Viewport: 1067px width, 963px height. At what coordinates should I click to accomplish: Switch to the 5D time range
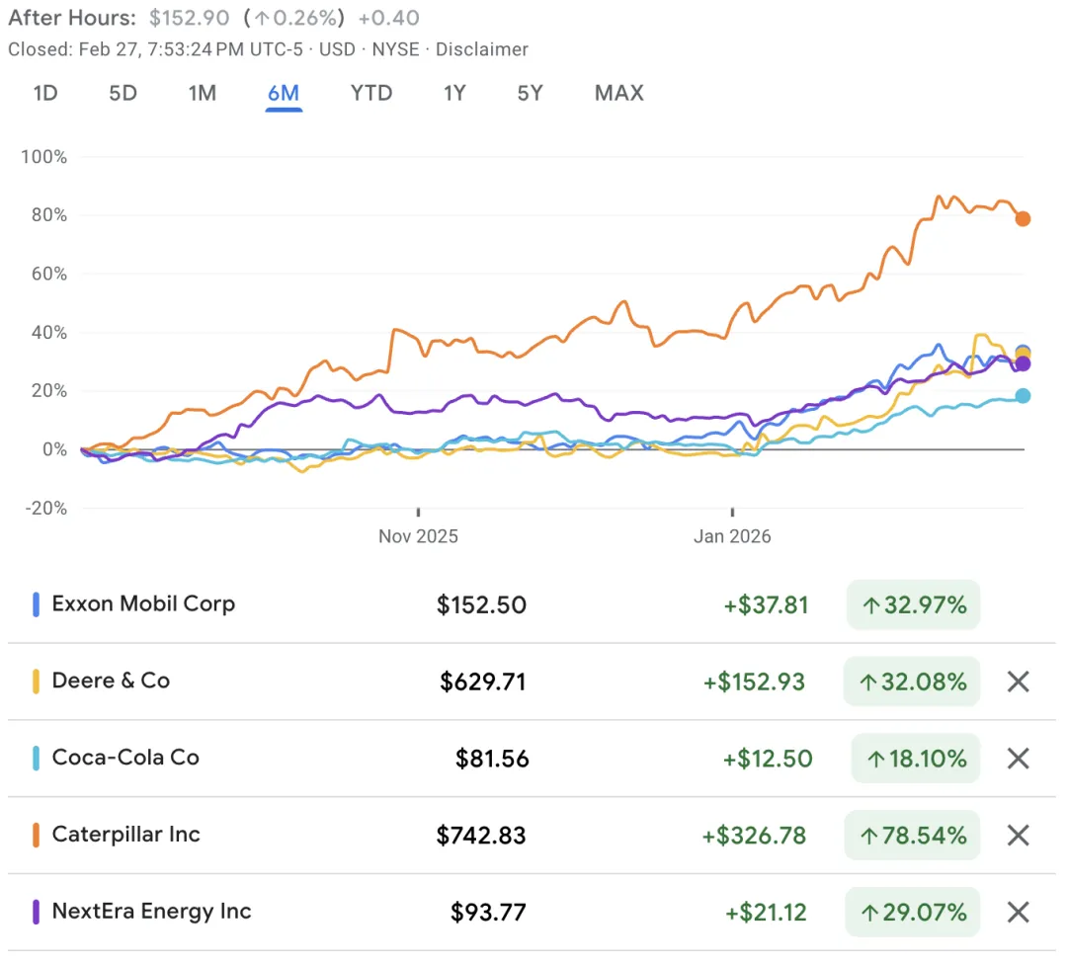(x=123, y=94)
